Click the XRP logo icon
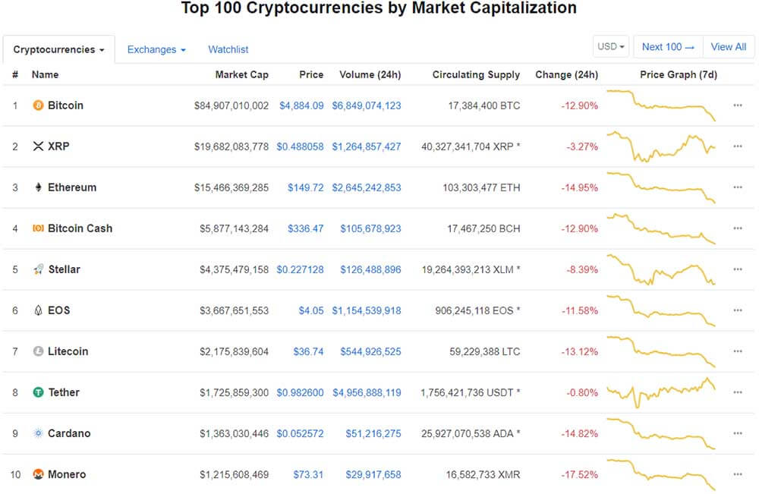This screenshot has width=759, height=494. click(x=38, y=146)
